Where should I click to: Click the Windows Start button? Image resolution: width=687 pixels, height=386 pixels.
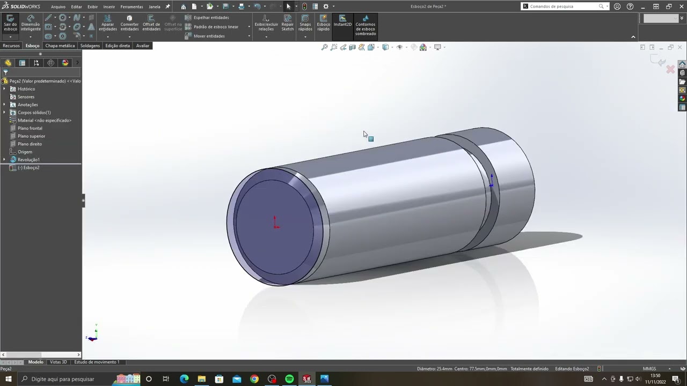tap(9, 379)
